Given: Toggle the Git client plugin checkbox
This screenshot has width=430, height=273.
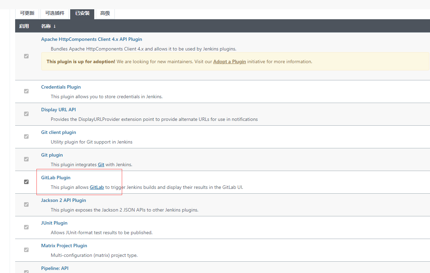Looking at the screenshot, I should [26, 136].
